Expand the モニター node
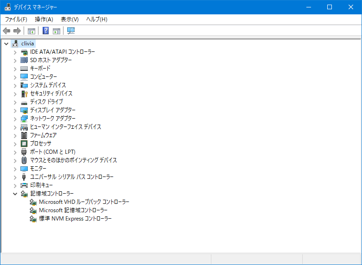Viewport: 362px width, 265px height. pos(15,169)
